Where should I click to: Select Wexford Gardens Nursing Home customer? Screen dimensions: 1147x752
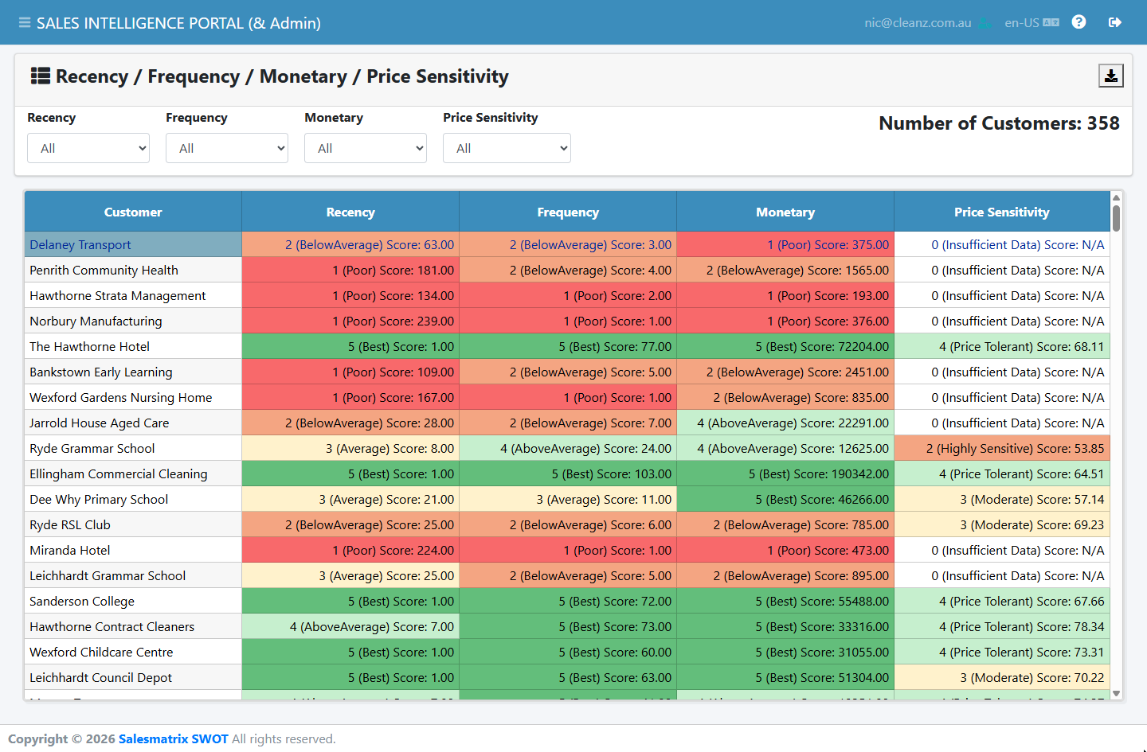(x=133, y=397)
